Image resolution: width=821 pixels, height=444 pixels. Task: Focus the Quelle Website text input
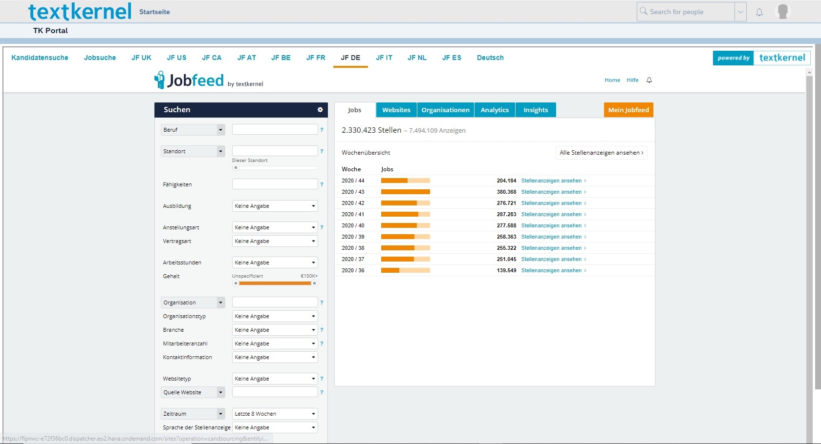coord(275,392)
